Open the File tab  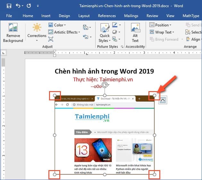coord(9,16)
